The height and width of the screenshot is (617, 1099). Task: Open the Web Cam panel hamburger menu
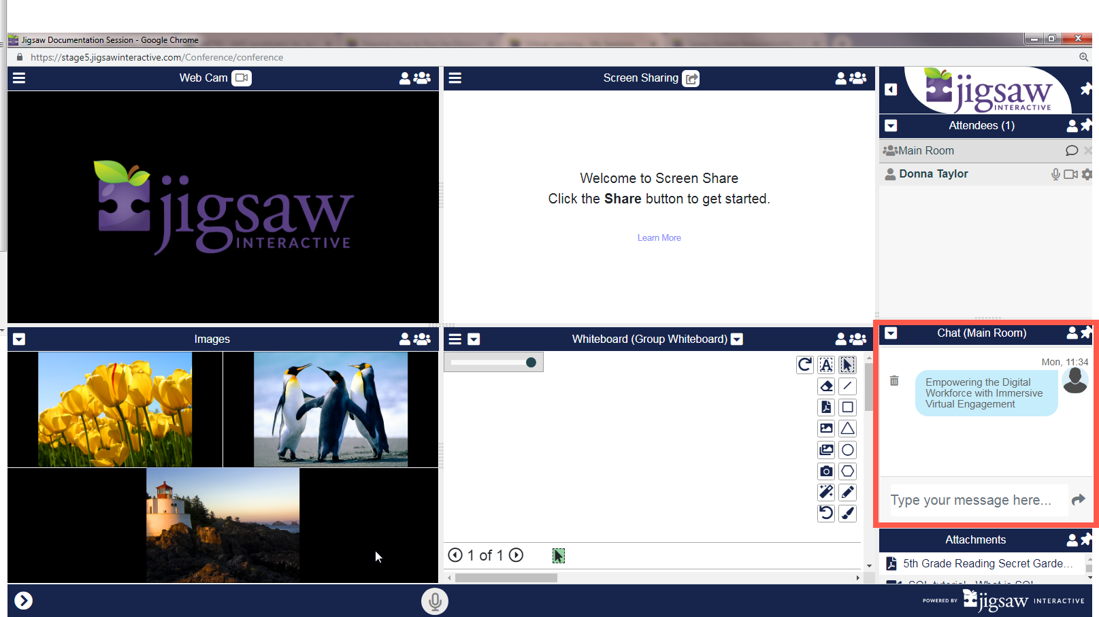[19, 78]
